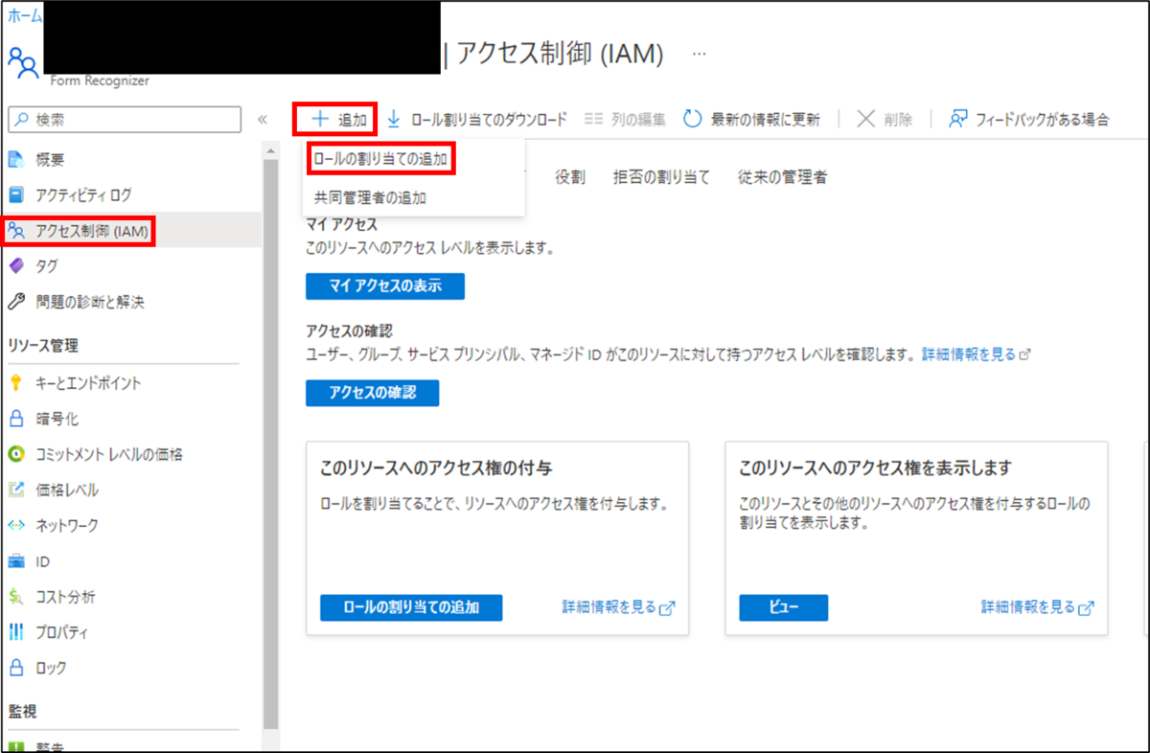The image size is (1150, 753).
Task: Click the ネットワーク icon in sidebar
Action: (x=16, y=525)
